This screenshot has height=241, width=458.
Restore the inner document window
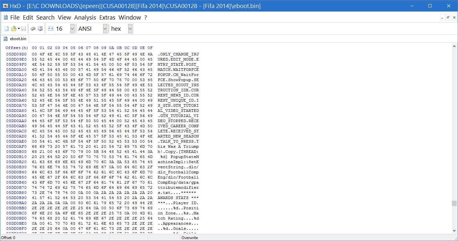448,18
